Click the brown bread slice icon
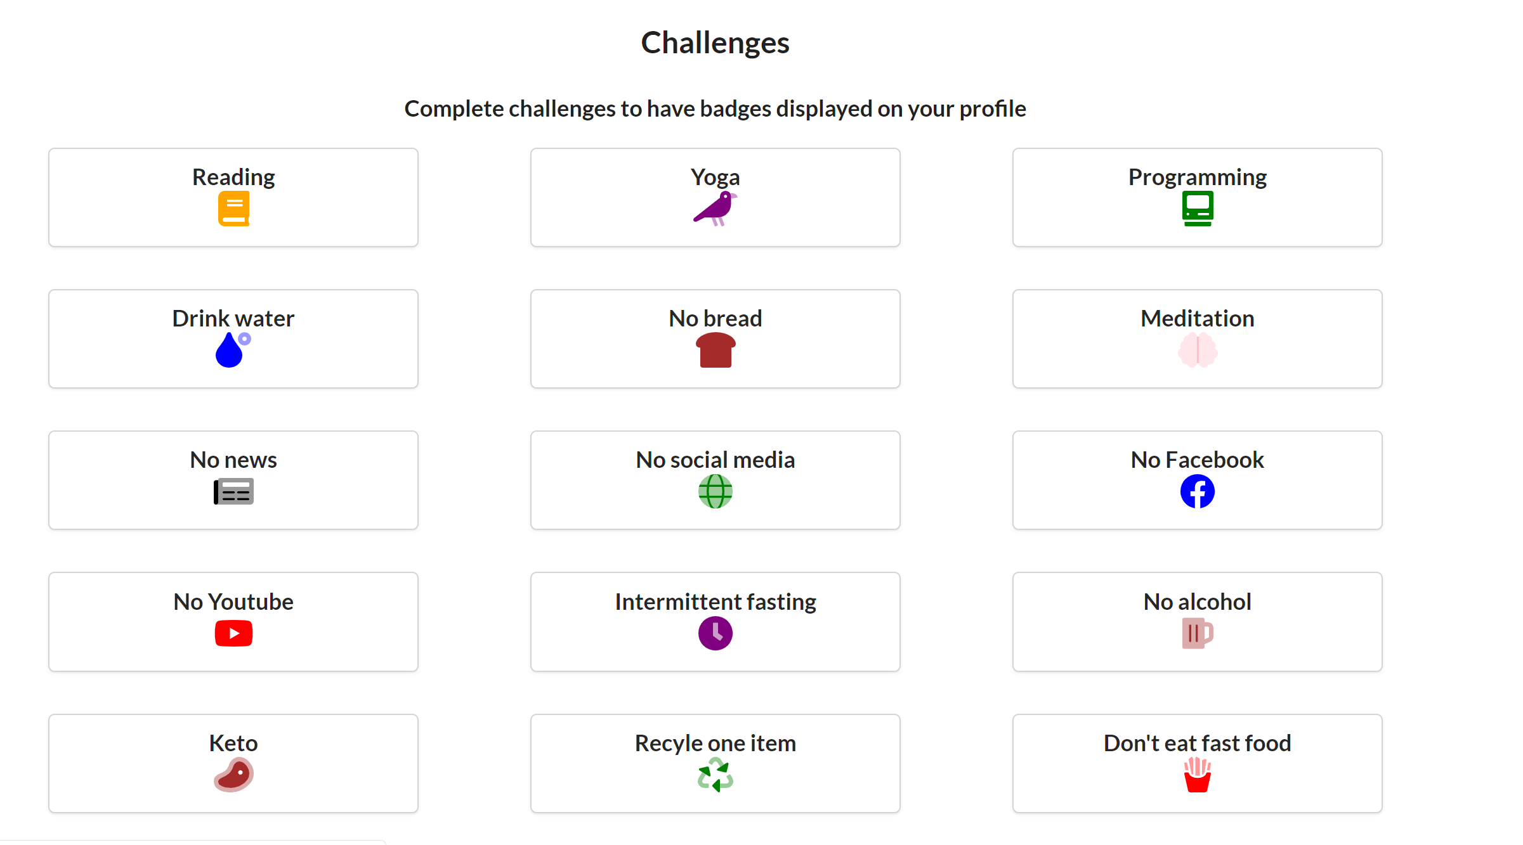This screenshot has height=845, width=1523. click(x=715, y=351)
